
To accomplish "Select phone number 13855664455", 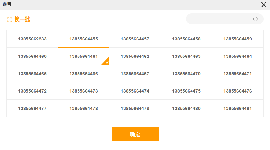I will click(x=84, y=39).
